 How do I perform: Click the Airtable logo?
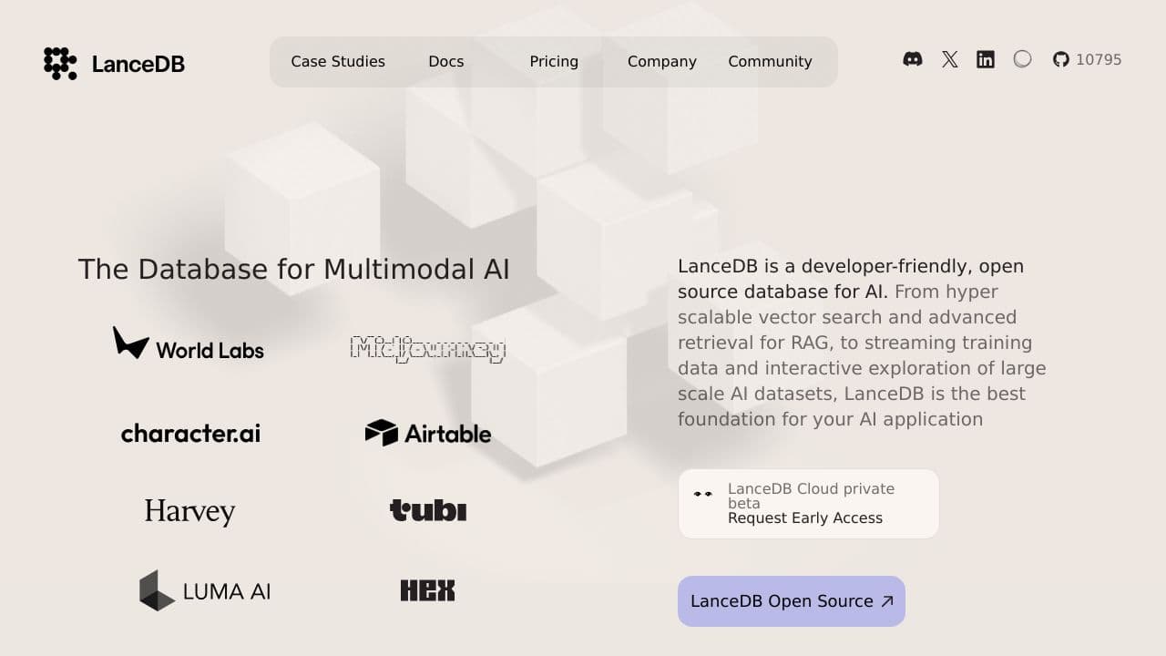428,433
